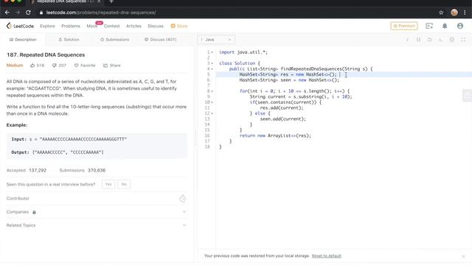The width and height of the screenshot is (472, 265).
Task: Go back in browser history
Action: 7,13
